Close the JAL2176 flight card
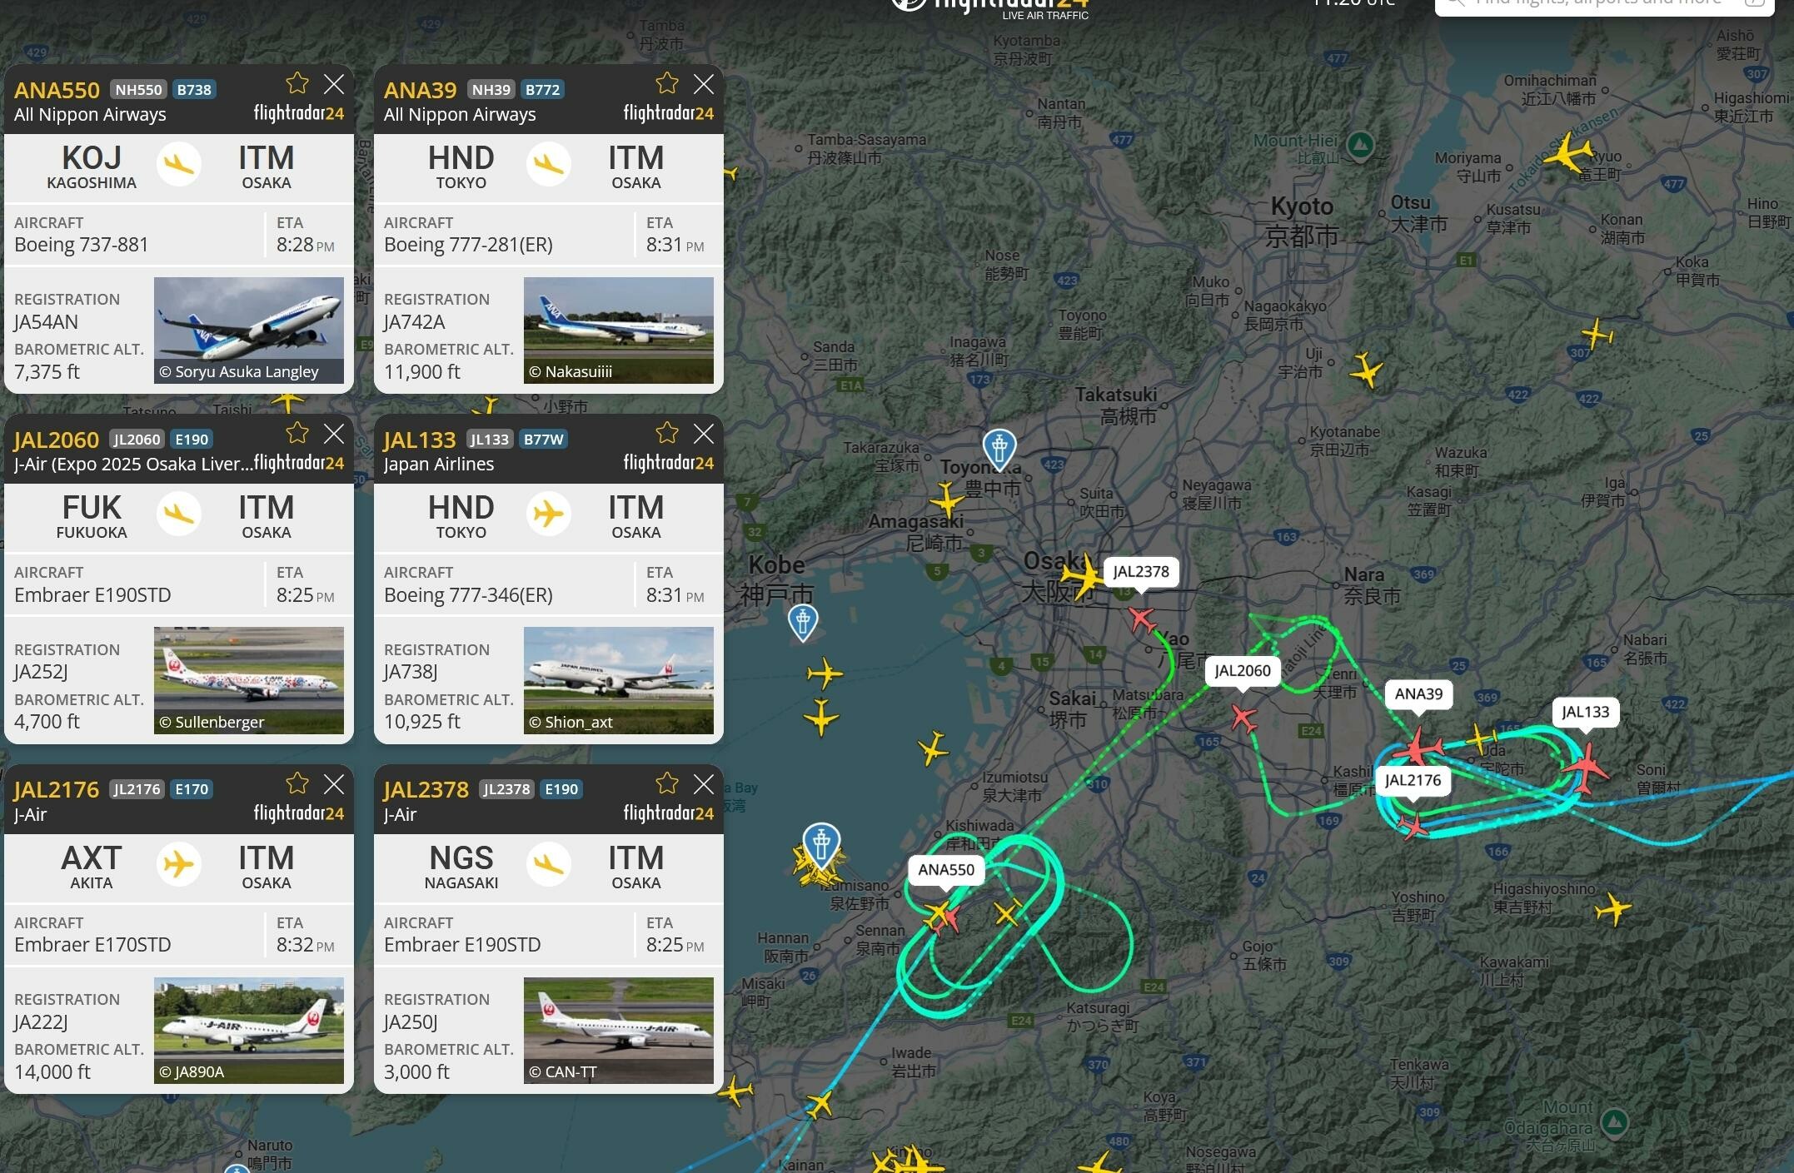This screenshot has width=1794, height=1173. tap(334, 784)
